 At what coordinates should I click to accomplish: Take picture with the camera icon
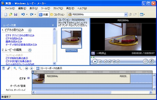click(152, 62)
